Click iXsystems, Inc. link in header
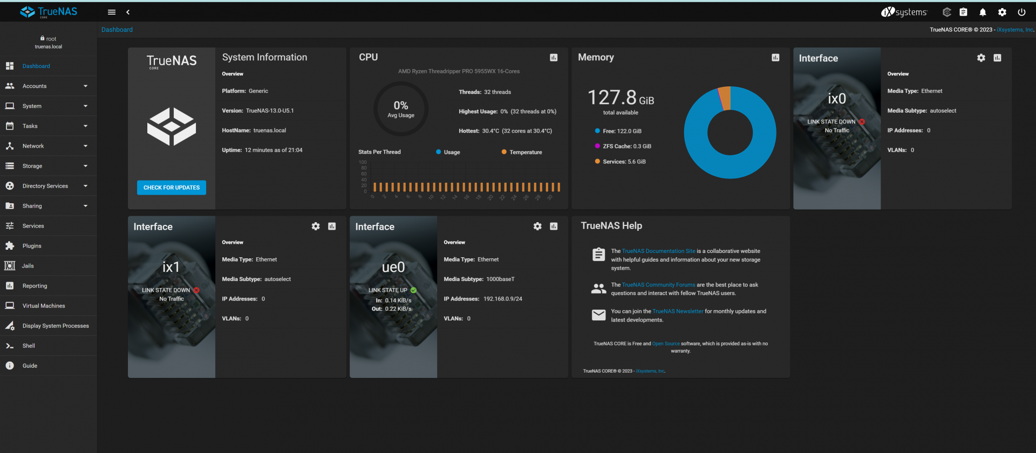The width and height of the screenshot is (1036, 453). [1015, 30]
